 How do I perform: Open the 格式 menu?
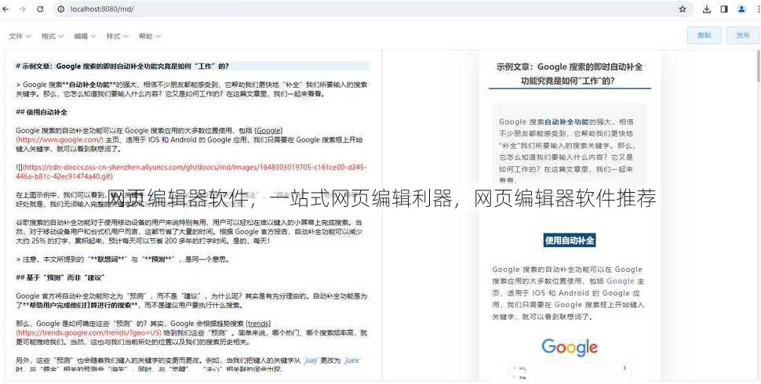[52, 36]
